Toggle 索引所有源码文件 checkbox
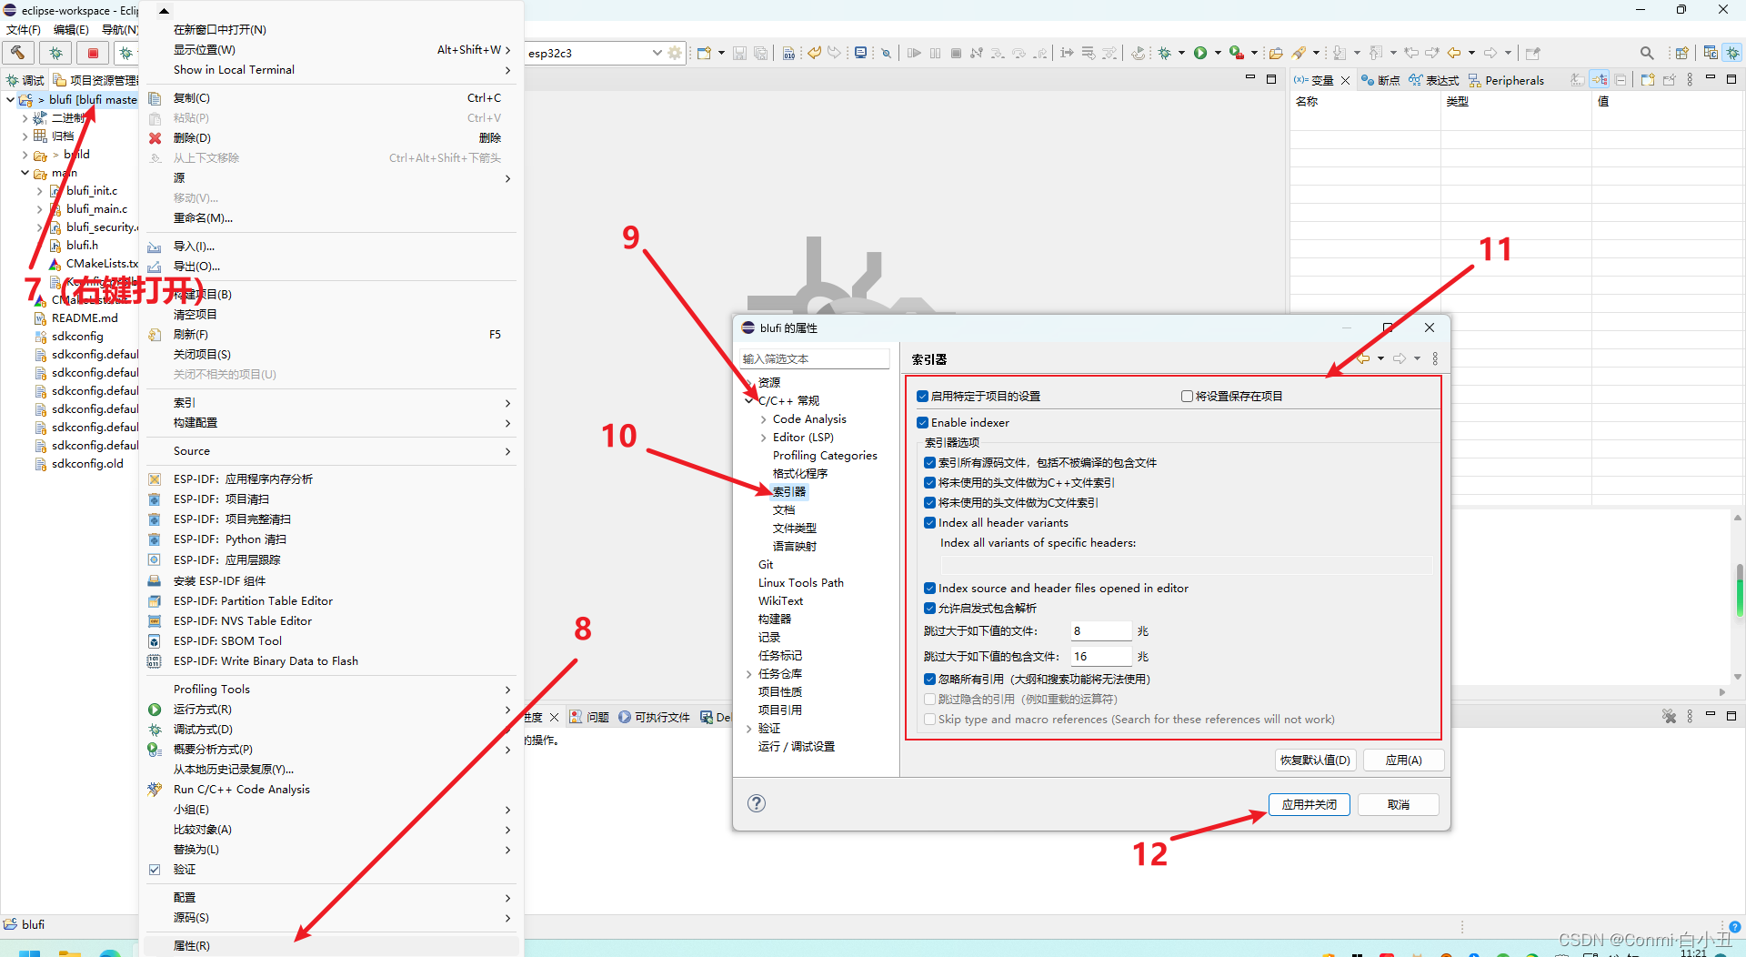The width and height of the screenshot is (1746, 957). click(929, 463)
